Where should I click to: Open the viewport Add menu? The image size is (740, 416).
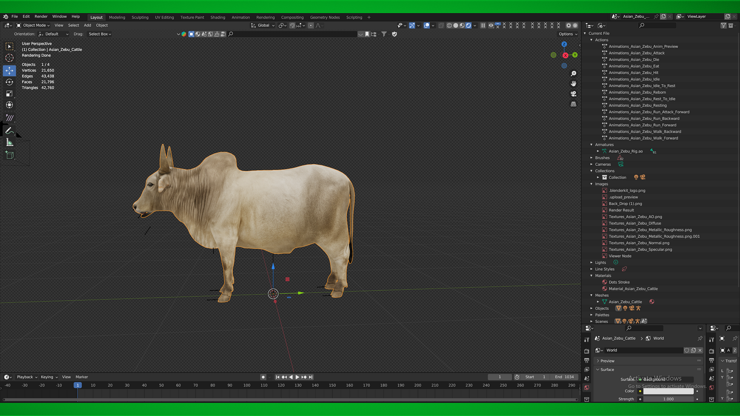point(87,26)
